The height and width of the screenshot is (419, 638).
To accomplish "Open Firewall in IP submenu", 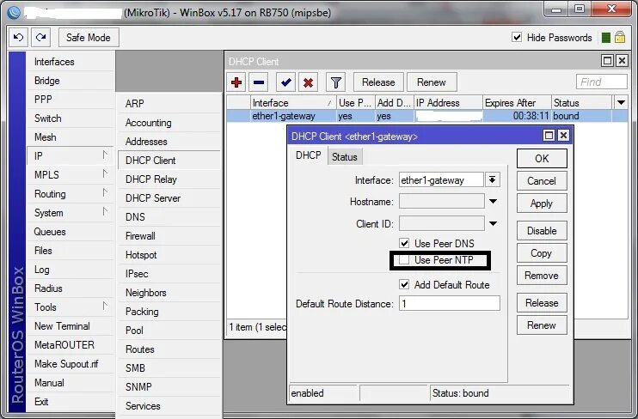I will pyautogui.click(x=169, y=236).
